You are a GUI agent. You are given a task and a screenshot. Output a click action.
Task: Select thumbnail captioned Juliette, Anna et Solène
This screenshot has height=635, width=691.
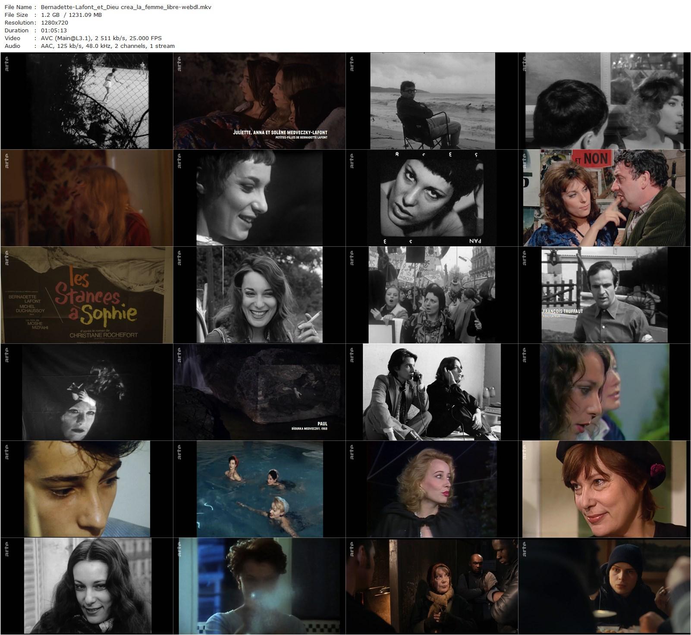pyautogui.click(x=259, y=101)
